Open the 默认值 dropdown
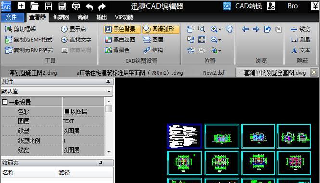The image size is (320, 183). 109,91
